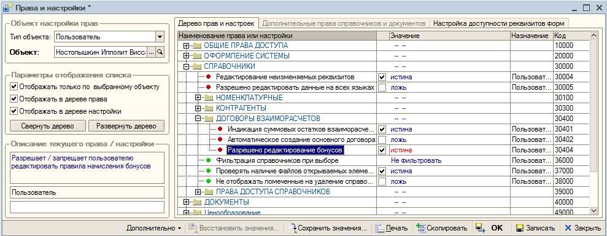Open Настройка доступности реквизитов форм tab
The width and height of the screenshot is (607, 236).
pos(498,23)
